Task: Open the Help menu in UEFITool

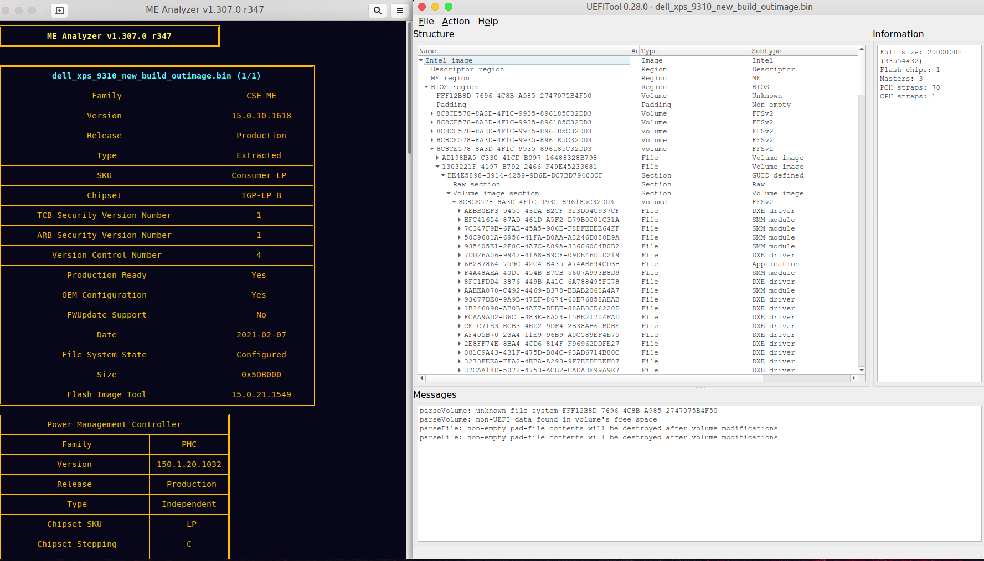Action: click(488, 21)
